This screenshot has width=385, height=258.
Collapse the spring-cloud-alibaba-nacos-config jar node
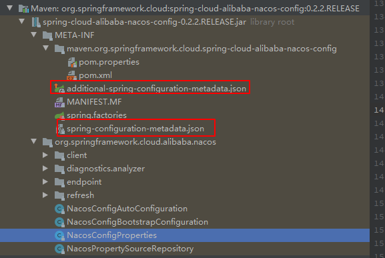(22, 21)
